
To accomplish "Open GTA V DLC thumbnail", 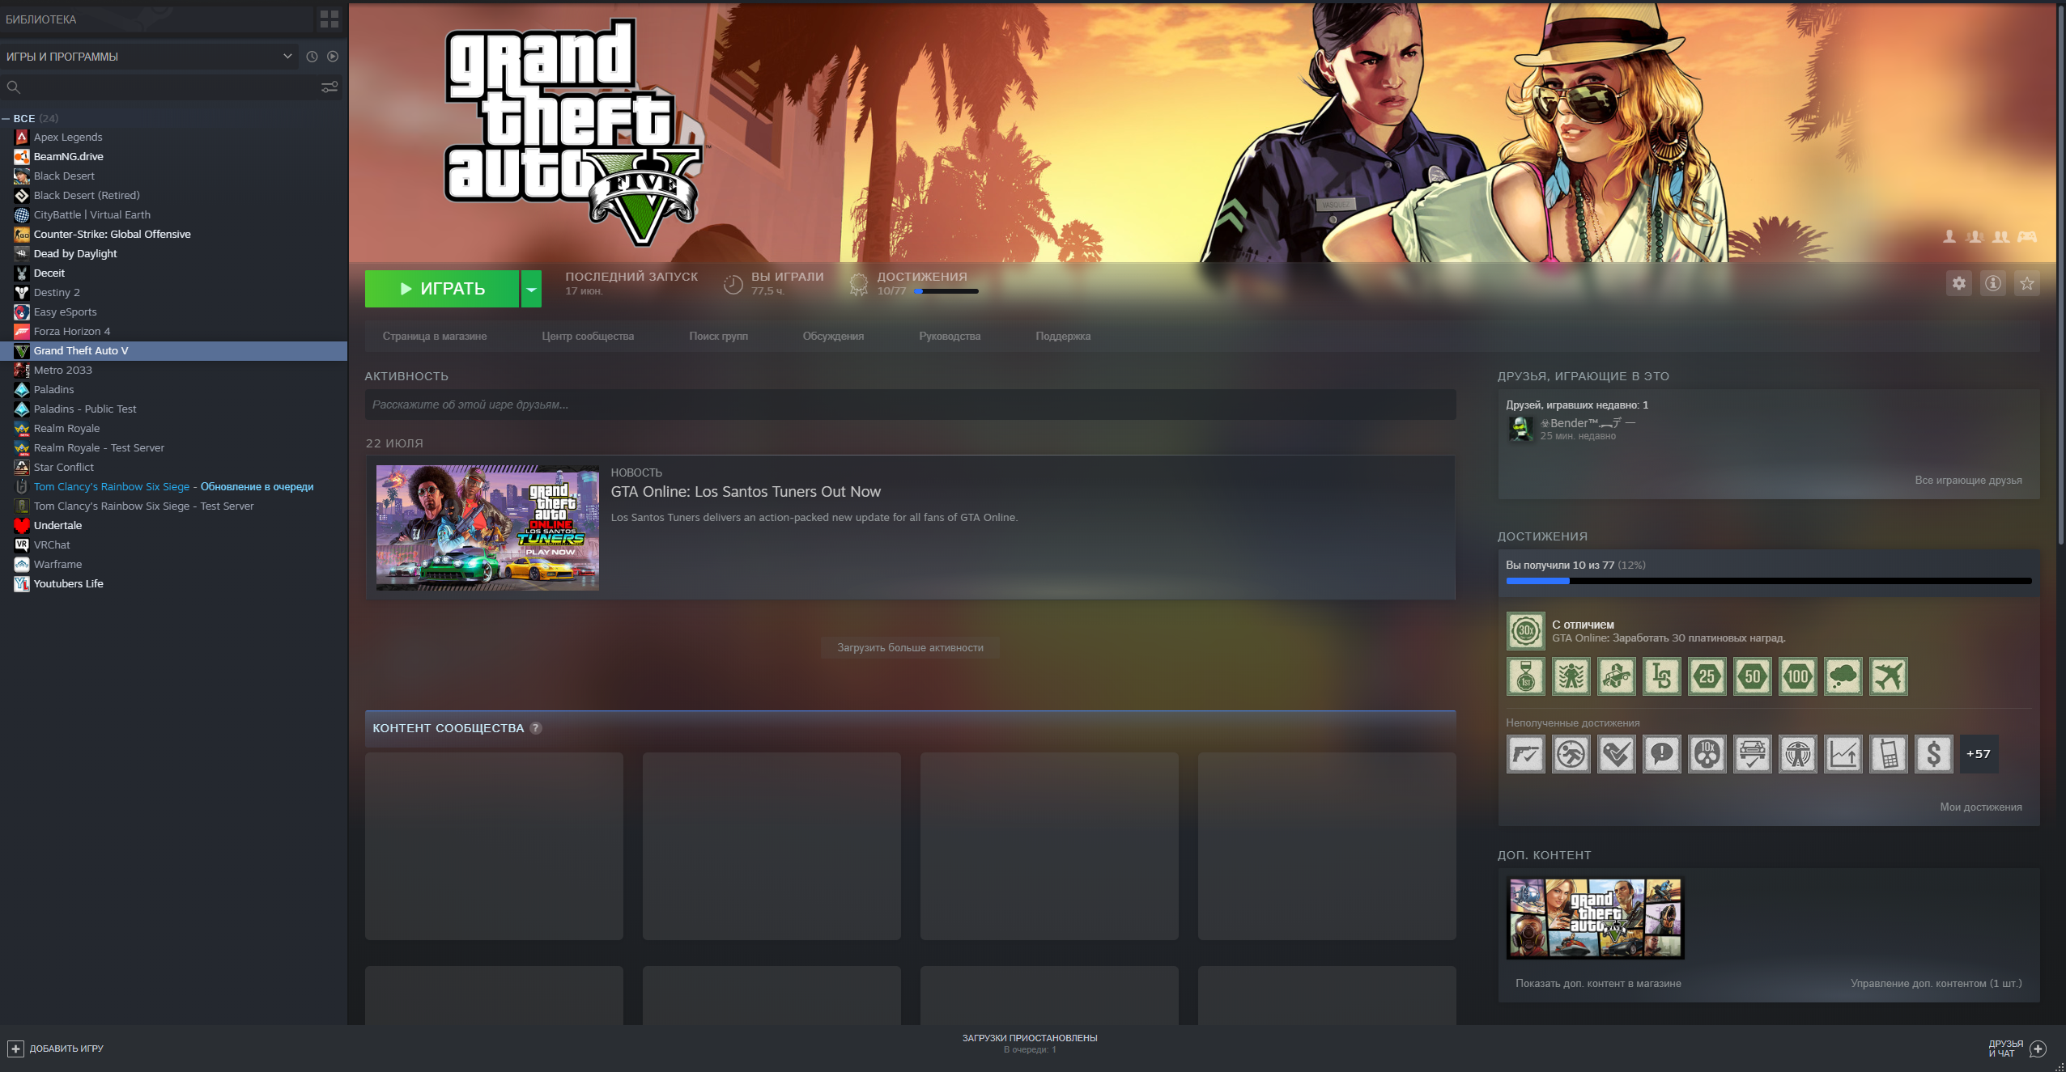I will pos(1595,918).
